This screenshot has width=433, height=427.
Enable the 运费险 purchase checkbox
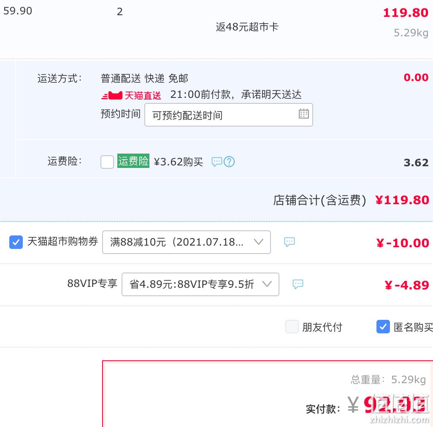point(107,162)
